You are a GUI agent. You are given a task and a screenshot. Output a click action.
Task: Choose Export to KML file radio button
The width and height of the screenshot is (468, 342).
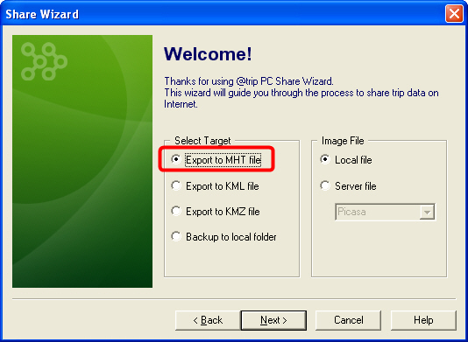click(215, 186)
